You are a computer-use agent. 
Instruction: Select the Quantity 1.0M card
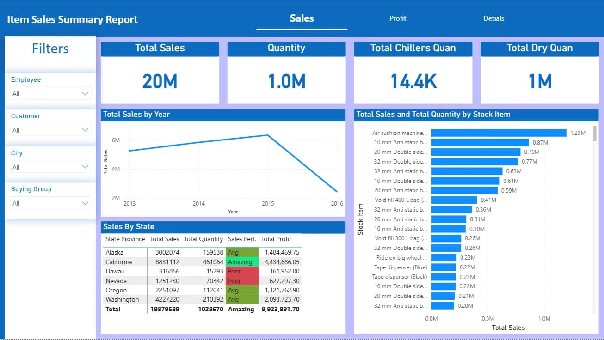point(286,73)
